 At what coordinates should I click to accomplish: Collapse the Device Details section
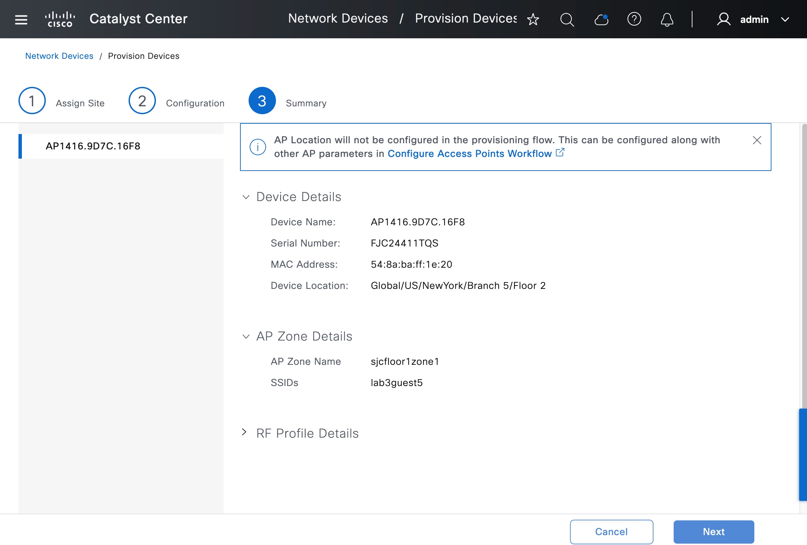246,197
